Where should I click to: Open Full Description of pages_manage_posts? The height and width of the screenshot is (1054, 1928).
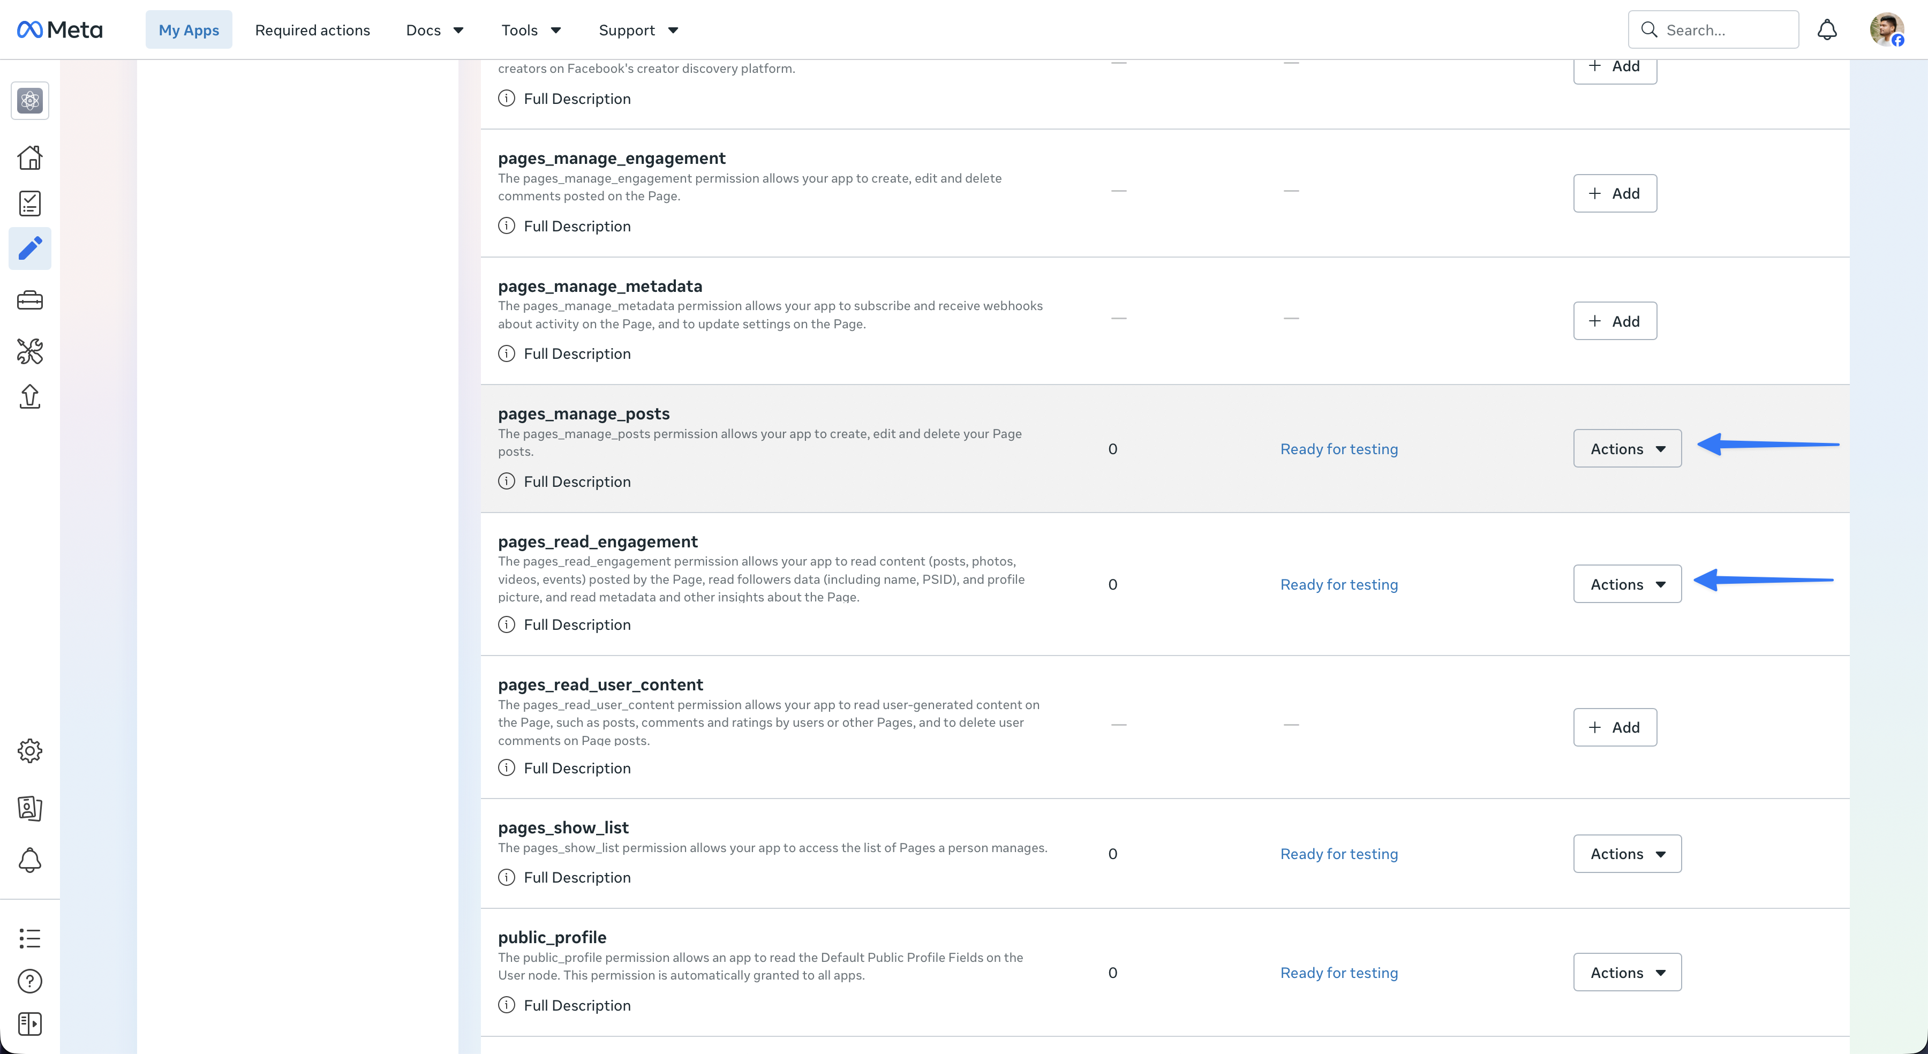(564, 481)
